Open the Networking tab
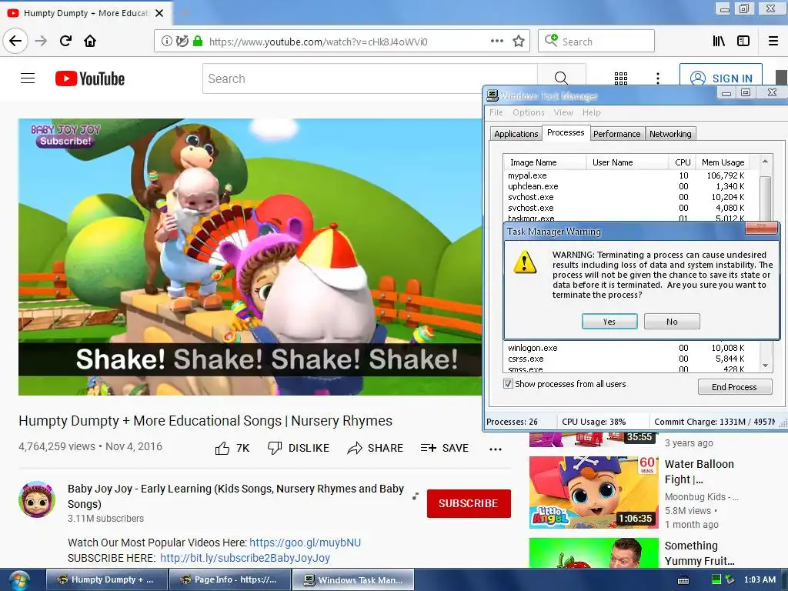This screenshot has width=788, height=591. pyautogui.click(x=670, y=134)
